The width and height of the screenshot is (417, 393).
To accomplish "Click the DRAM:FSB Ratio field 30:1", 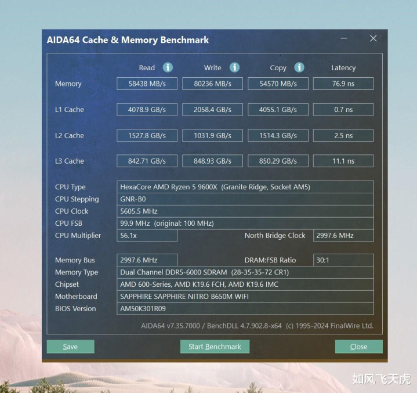I will coord(343,260).
